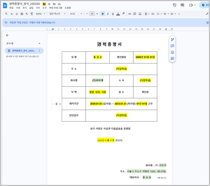The image size is (210, 186).
Task: Open search menus magnifier icon
Action: point(6,14)
